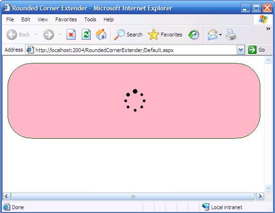Image resolution: width=275 pixels, height=213 pixels.
Task: Open the File menu
Action: coord(10,19)
